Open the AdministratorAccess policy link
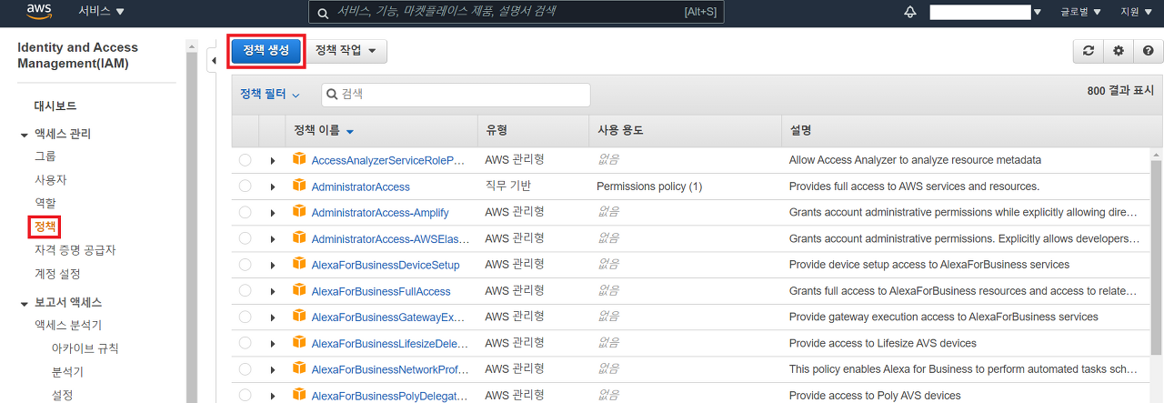 [360, 186]
